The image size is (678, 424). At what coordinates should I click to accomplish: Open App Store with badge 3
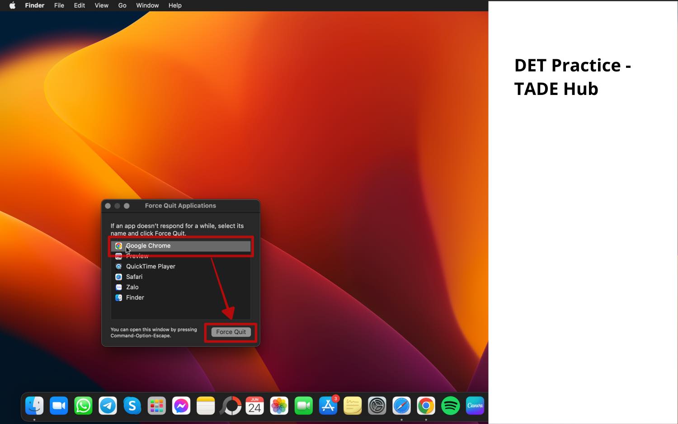tap(328, 405)
